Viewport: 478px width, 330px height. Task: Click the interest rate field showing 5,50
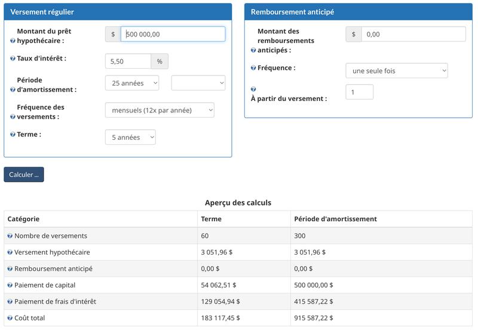pyautogui.click(x=128, y=62)
